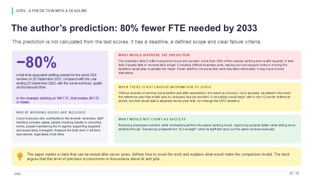Click the bottom yellow takeaway text
Screen dimensions: 313x176
pyautogui.click(x=158, y=157)
